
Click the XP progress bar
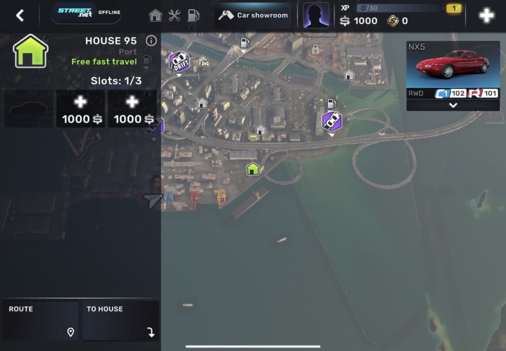click(x=399, y=8)
